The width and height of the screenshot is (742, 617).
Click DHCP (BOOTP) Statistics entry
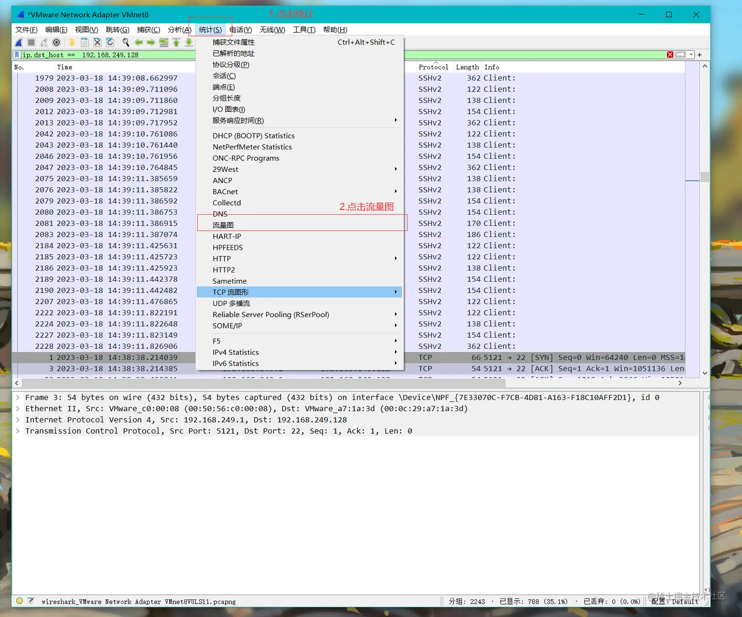(x=299, y=136)
